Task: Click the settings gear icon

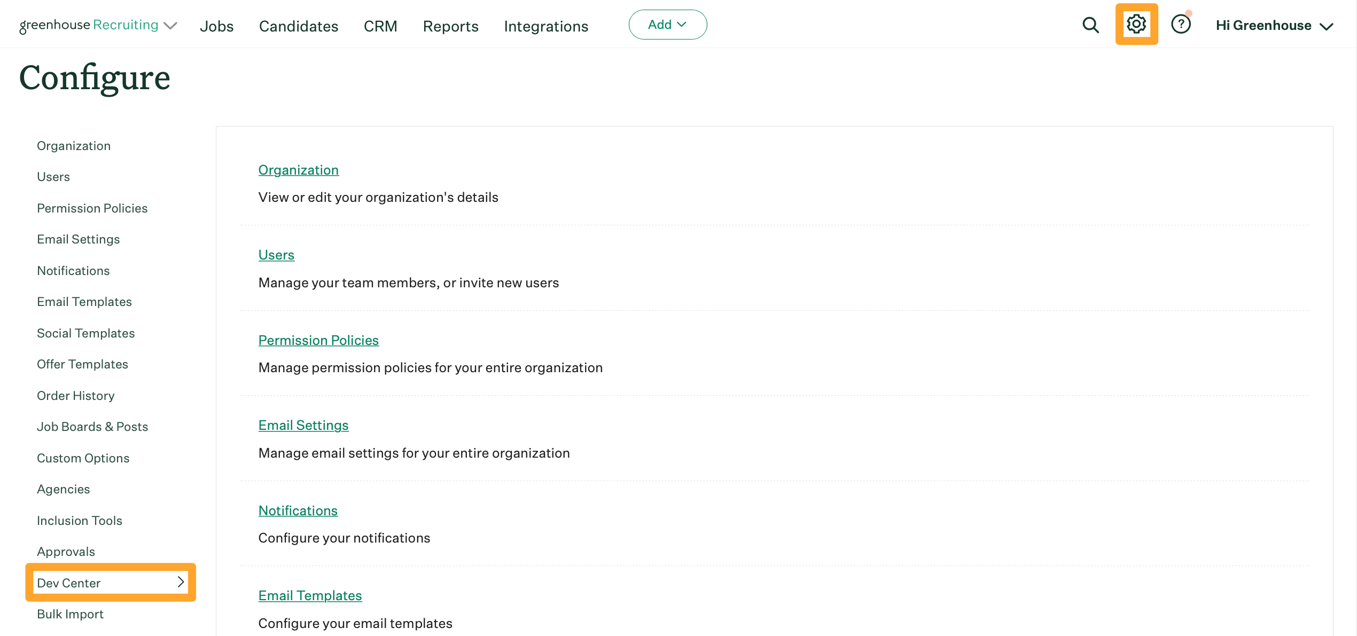Action: tap(1135, 23)
